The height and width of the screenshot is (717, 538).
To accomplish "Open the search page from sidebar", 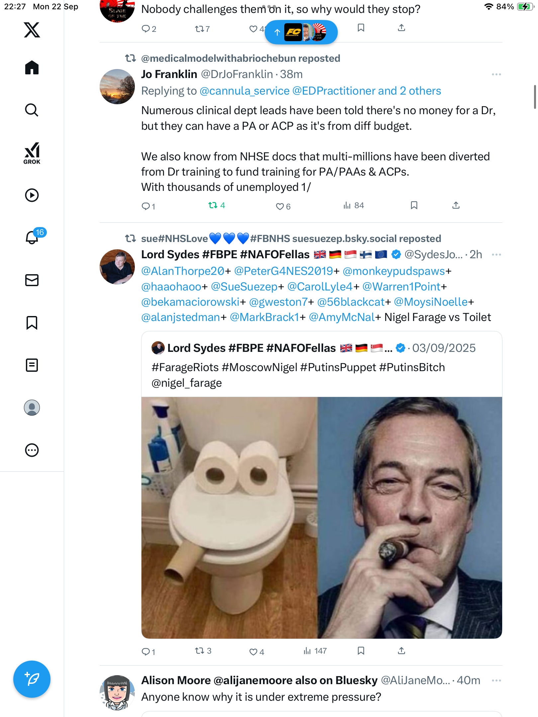I will (x=32, y=110).
